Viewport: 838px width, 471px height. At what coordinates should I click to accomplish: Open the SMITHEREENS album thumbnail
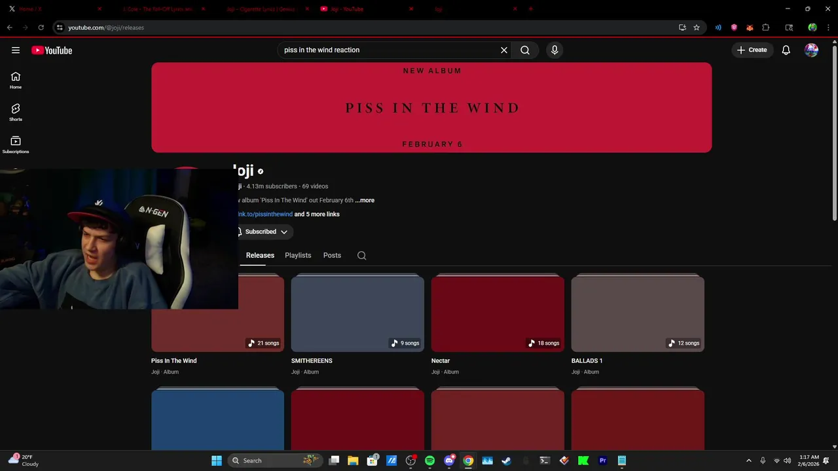click(x=357, y=313)
